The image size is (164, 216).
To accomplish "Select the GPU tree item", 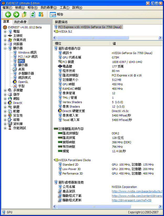I will (x=21, y=61).
